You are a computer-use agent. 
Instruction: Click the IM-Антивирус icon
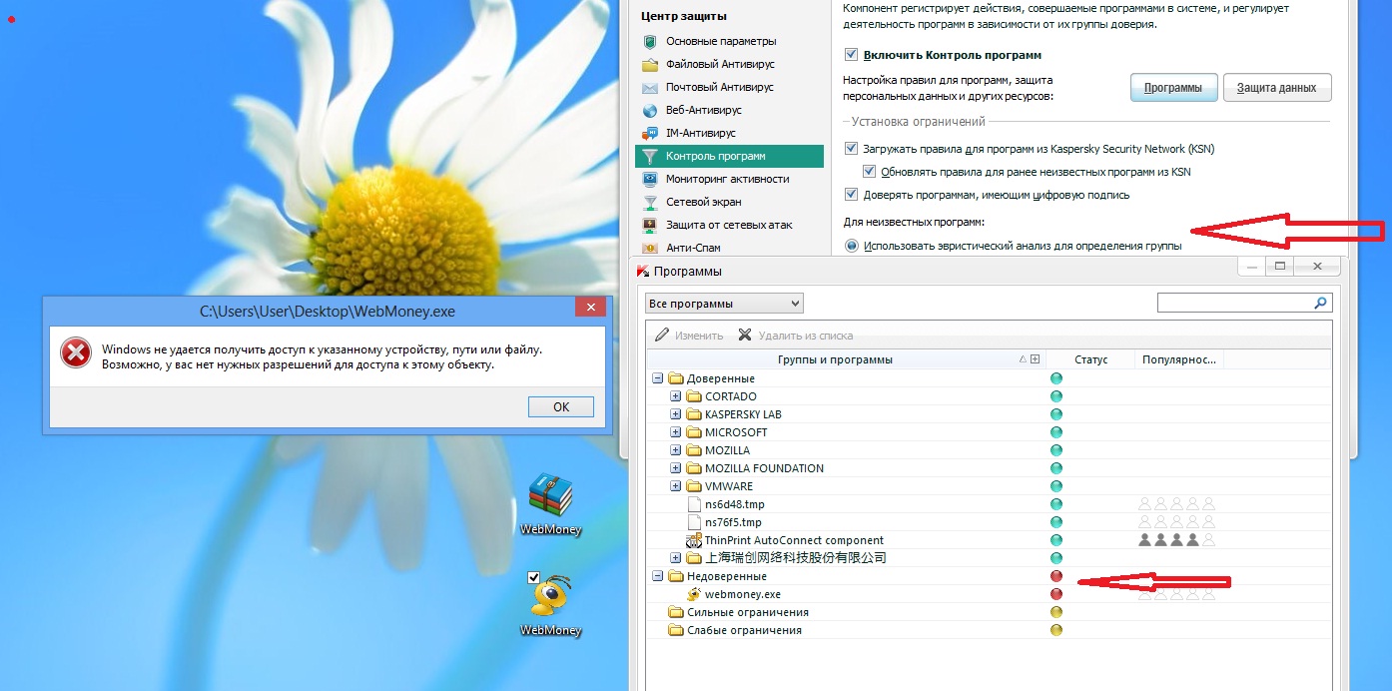point(650,133)
